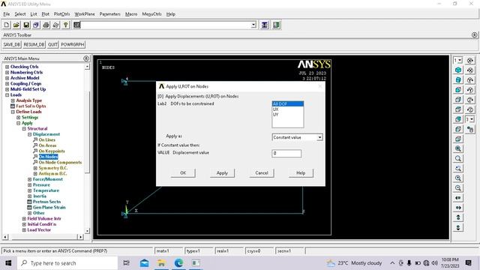The width and height of the screenshot is (480, 270).
Task: Click the Help button in the dialog
Action: click(301, 173)
